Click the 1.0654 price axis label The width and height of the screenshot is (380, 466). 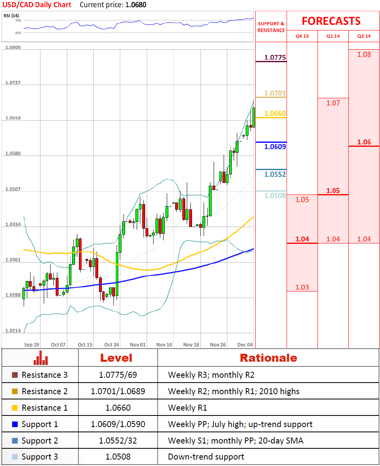point(13,118)
